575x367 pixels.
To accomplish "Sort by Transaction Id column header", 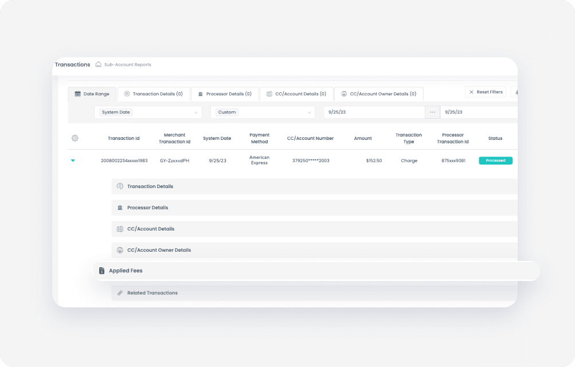I will pyautogui.click(x=124, y=138).
